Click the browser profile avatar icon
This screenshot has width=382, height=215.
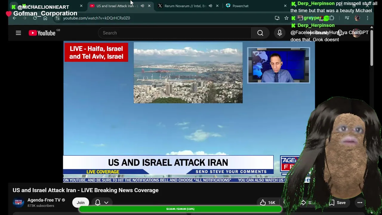357,18
